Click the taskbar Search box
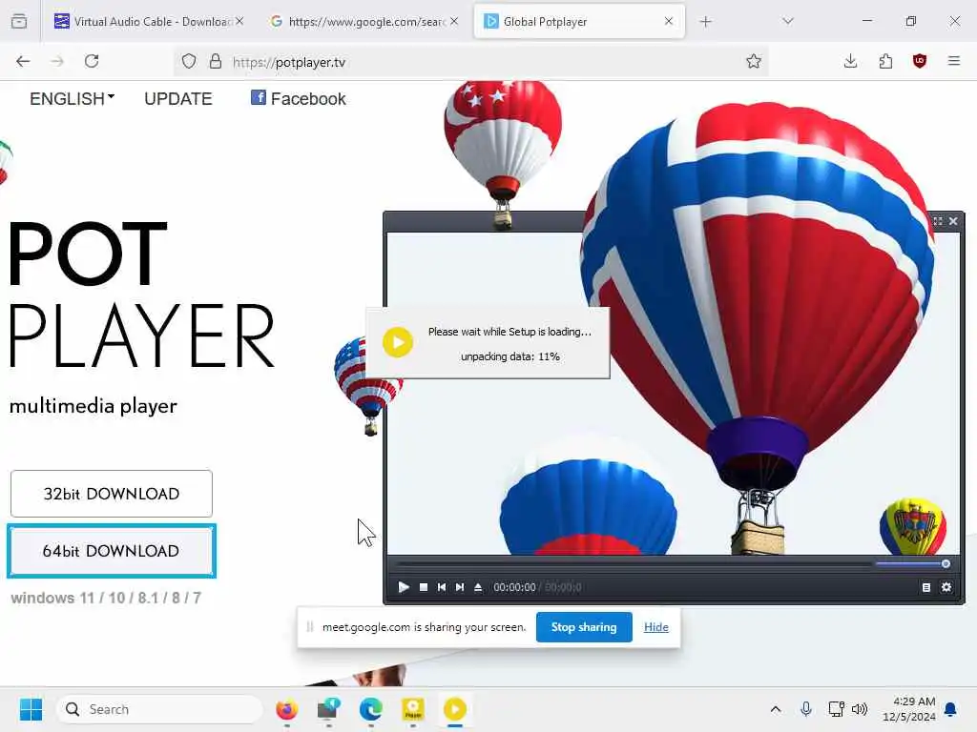This screenshot has width=977, height=732. (x=159, y=709)
